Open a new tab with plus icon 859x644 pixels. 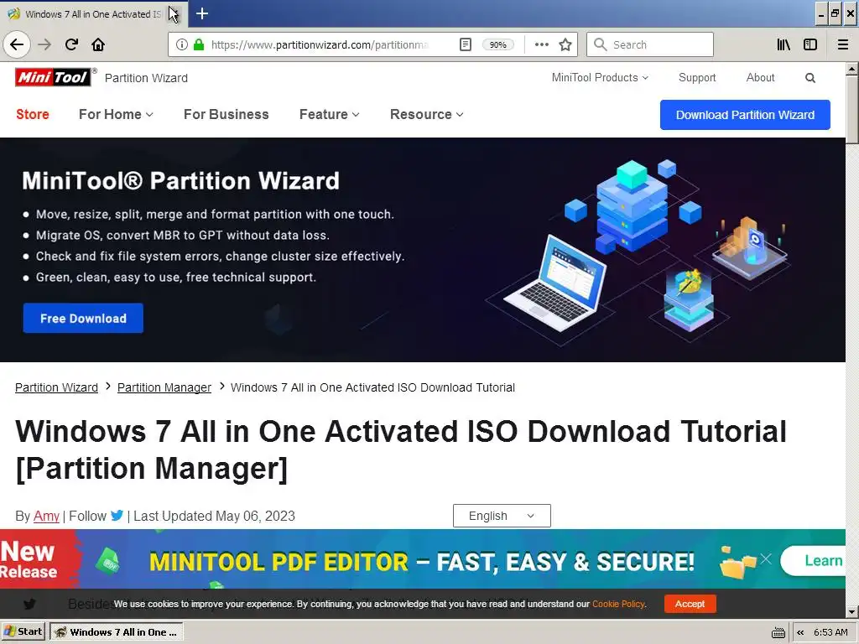201,13
